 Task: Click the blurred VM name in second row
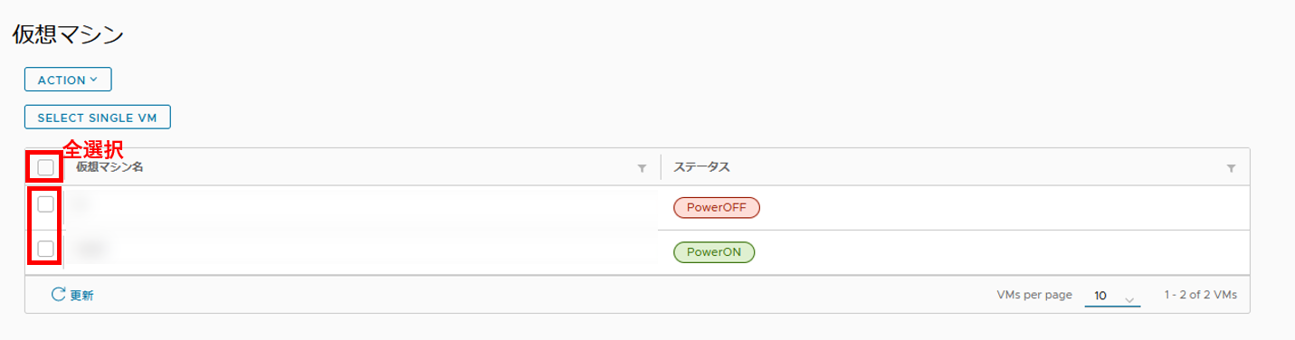91,249
